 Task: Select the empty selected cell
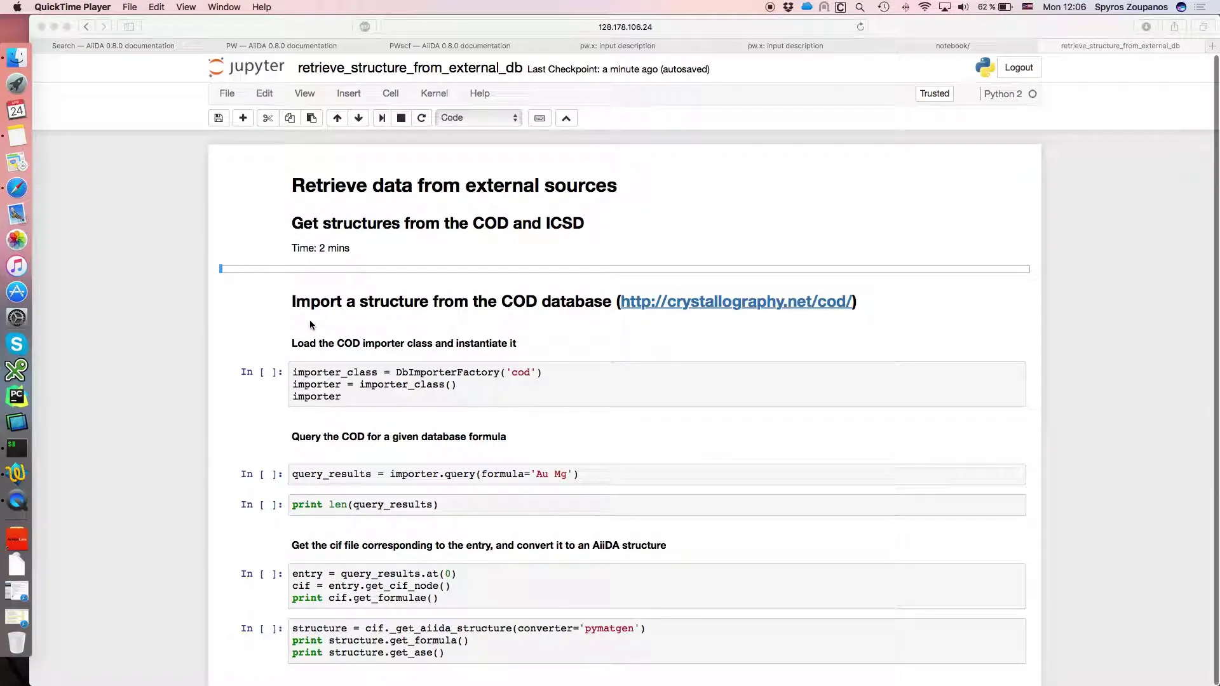pos(625,269)
